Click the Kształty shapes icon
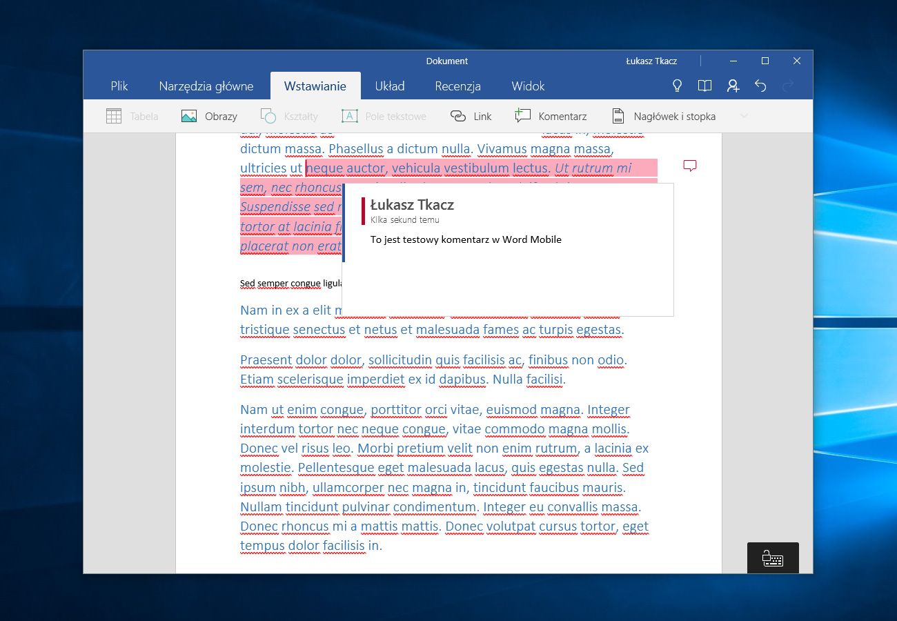 (x=268, y=117)
